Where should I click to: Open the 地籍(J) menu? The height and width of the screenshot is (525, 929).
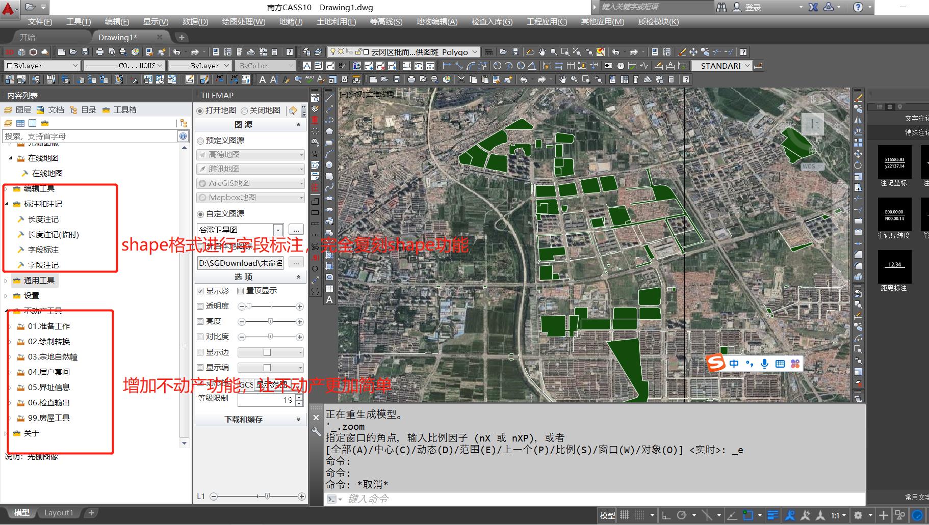291,21
